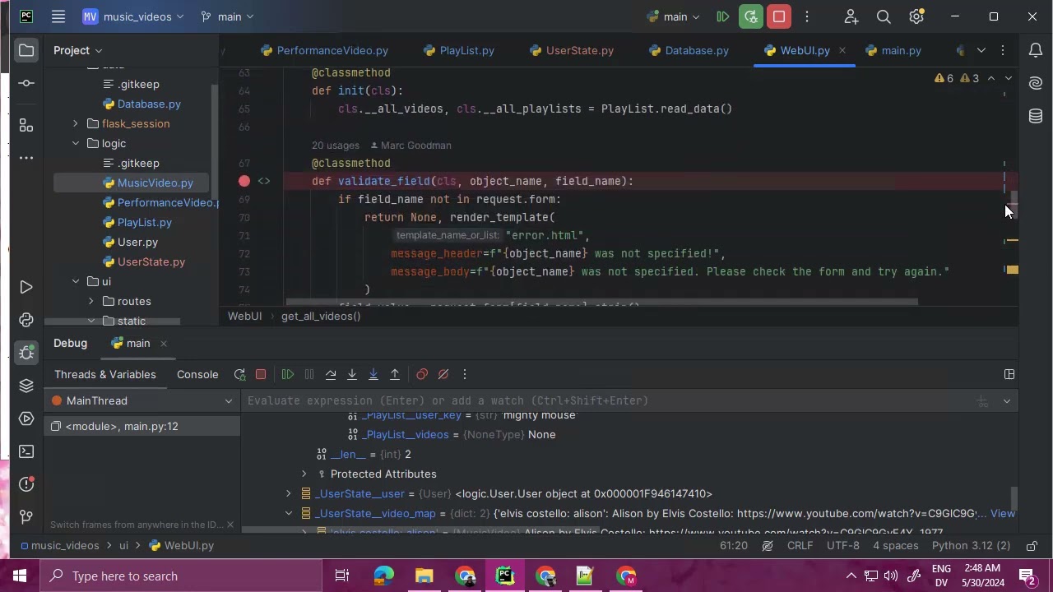This screenshot has height=592, width=1053.
Task: Switch to the PlayList.py editor tab
Action: click(x=458, y=50)
